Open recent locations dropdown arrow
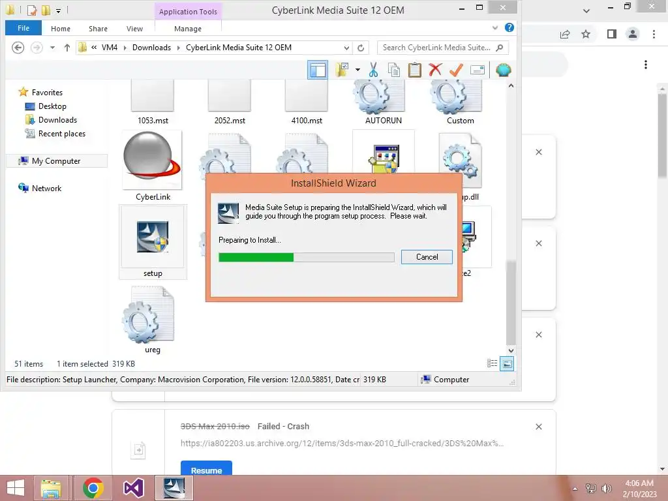Viewport: 668px width, 501px height. coord(52,48)
